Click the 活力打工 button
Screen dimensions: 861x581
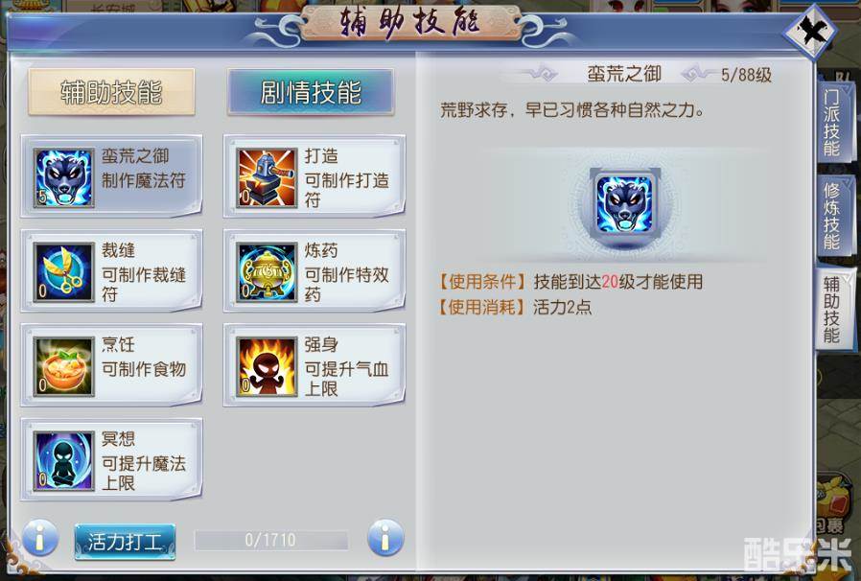coord(126,542)
